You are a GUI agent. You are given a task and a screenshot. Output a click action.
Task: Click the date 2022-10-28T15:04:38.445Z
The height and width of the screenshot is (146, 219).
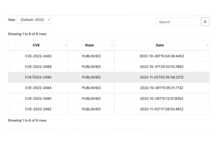coord(162,56)
